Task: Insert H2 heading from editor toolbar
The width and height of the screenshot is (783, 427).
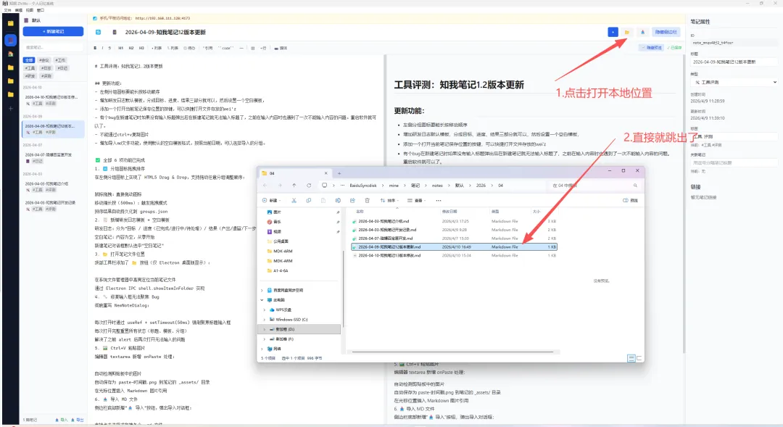Action: [x=130, y=49]
